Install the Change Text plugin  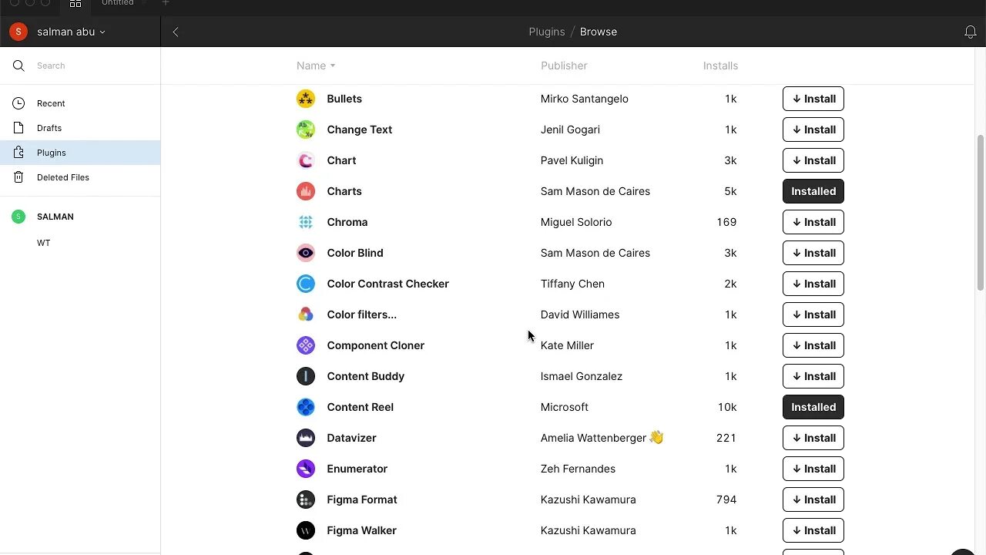[x=813, y=129]
